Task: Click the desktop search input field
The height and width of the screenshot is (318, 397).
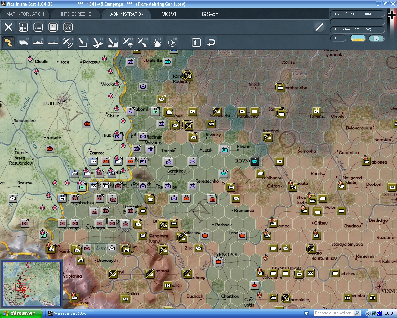Action: tap(334, 313)
